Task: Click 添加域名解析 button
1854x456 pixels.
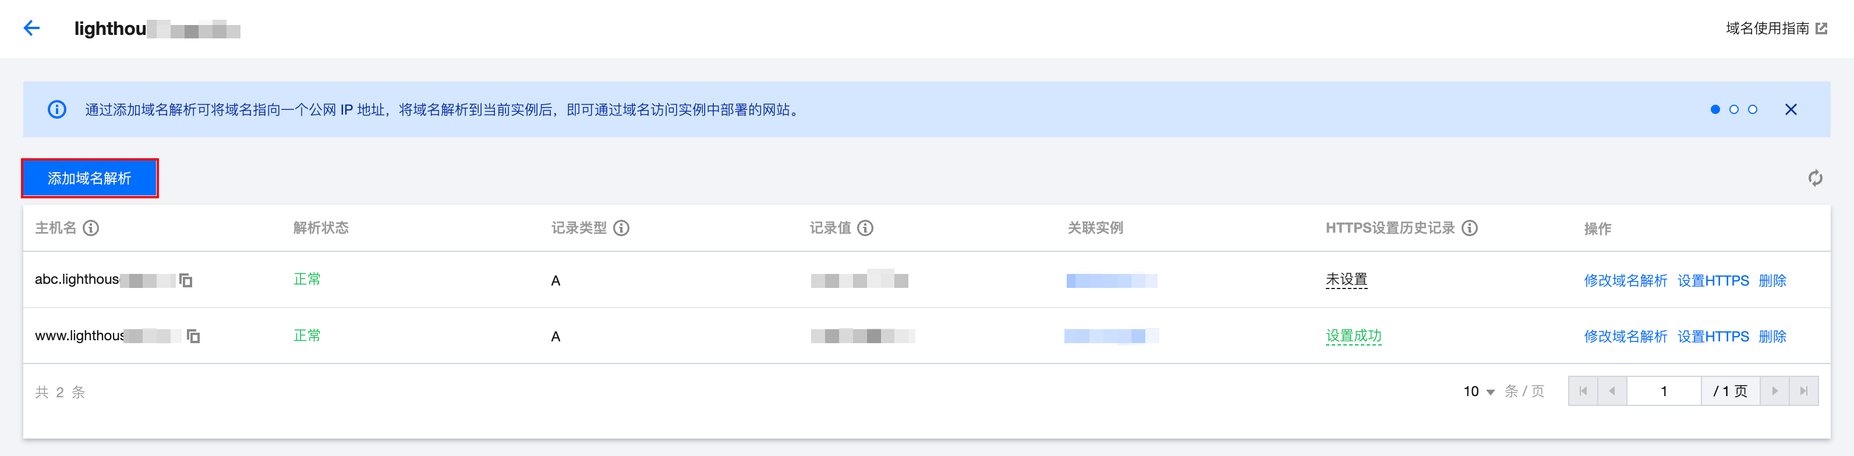Action: coord(89,179)
